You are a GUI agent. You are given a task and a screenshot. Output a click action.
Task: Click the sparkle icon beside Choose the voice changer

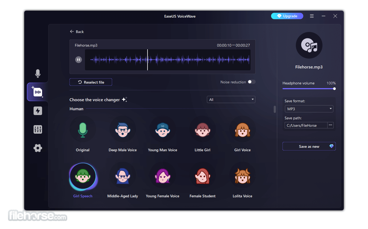(124, 100)
